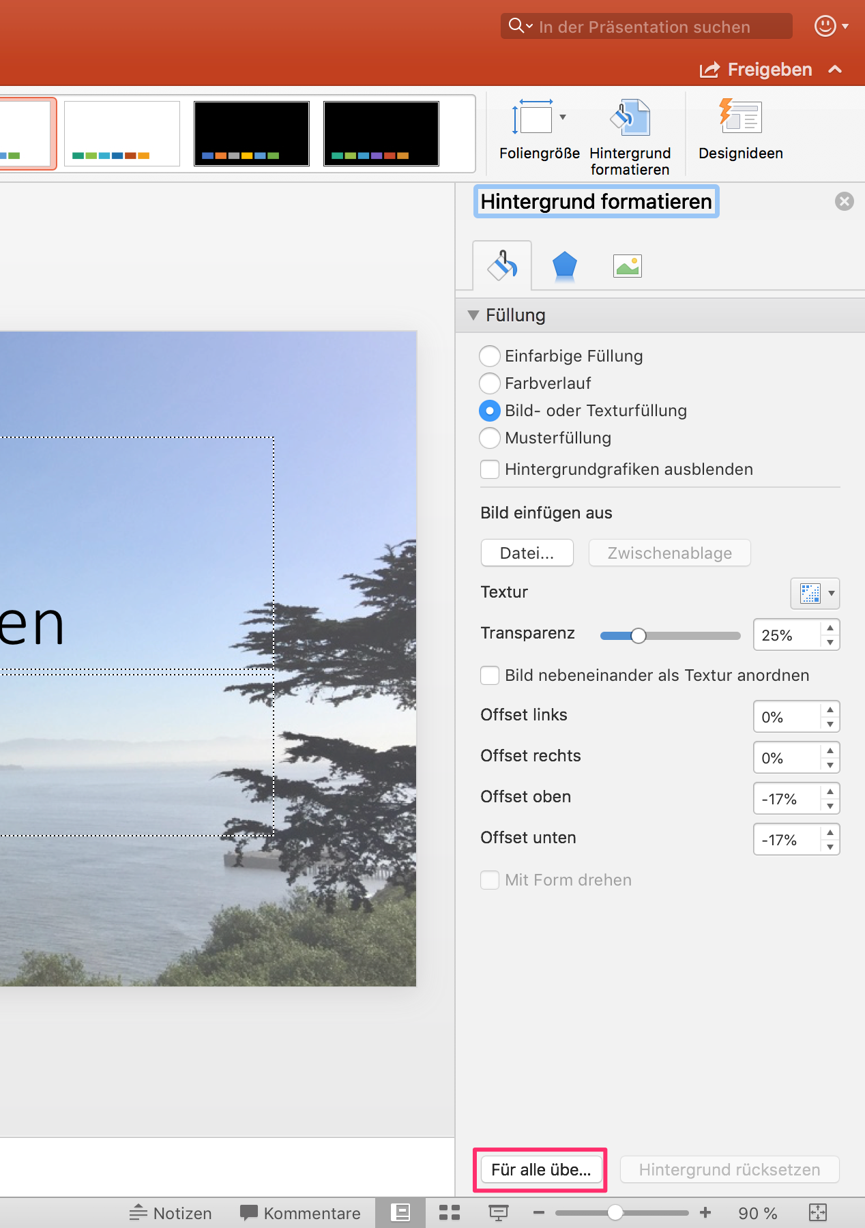The image size is (865, 1228).
Task: Open the Textur dropdown
Action: pos(815,593)
